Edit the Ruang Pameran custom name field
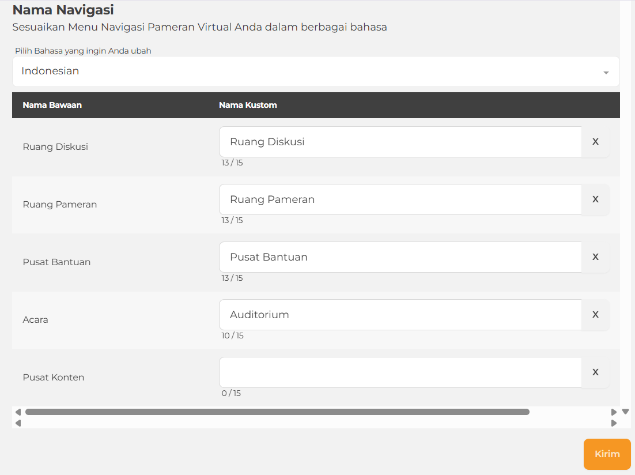This screenshot has height=475, width=635. click(x=400, y=199)
